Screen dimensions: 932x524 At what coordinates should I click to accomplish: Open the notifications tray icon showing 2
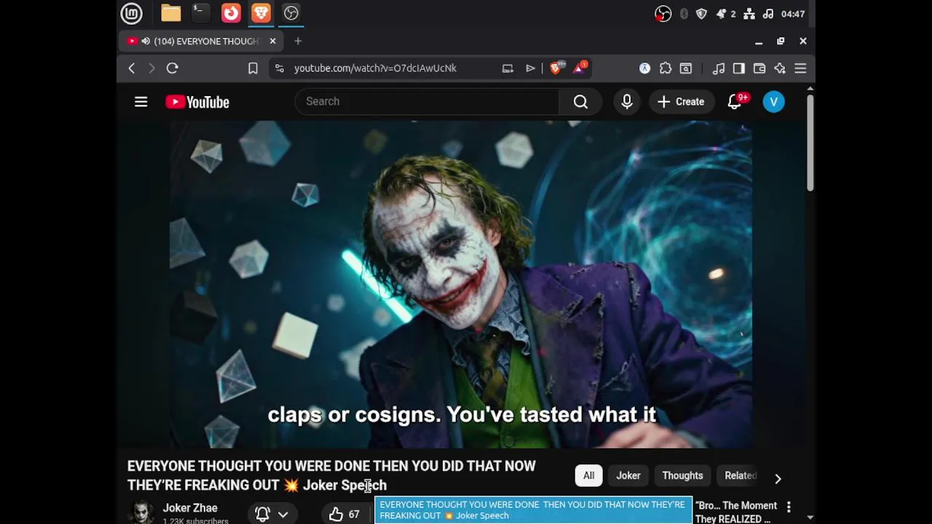(x=724, y=14)
